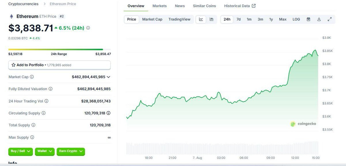Click the Circulating Supply info icon

(44, 113)
